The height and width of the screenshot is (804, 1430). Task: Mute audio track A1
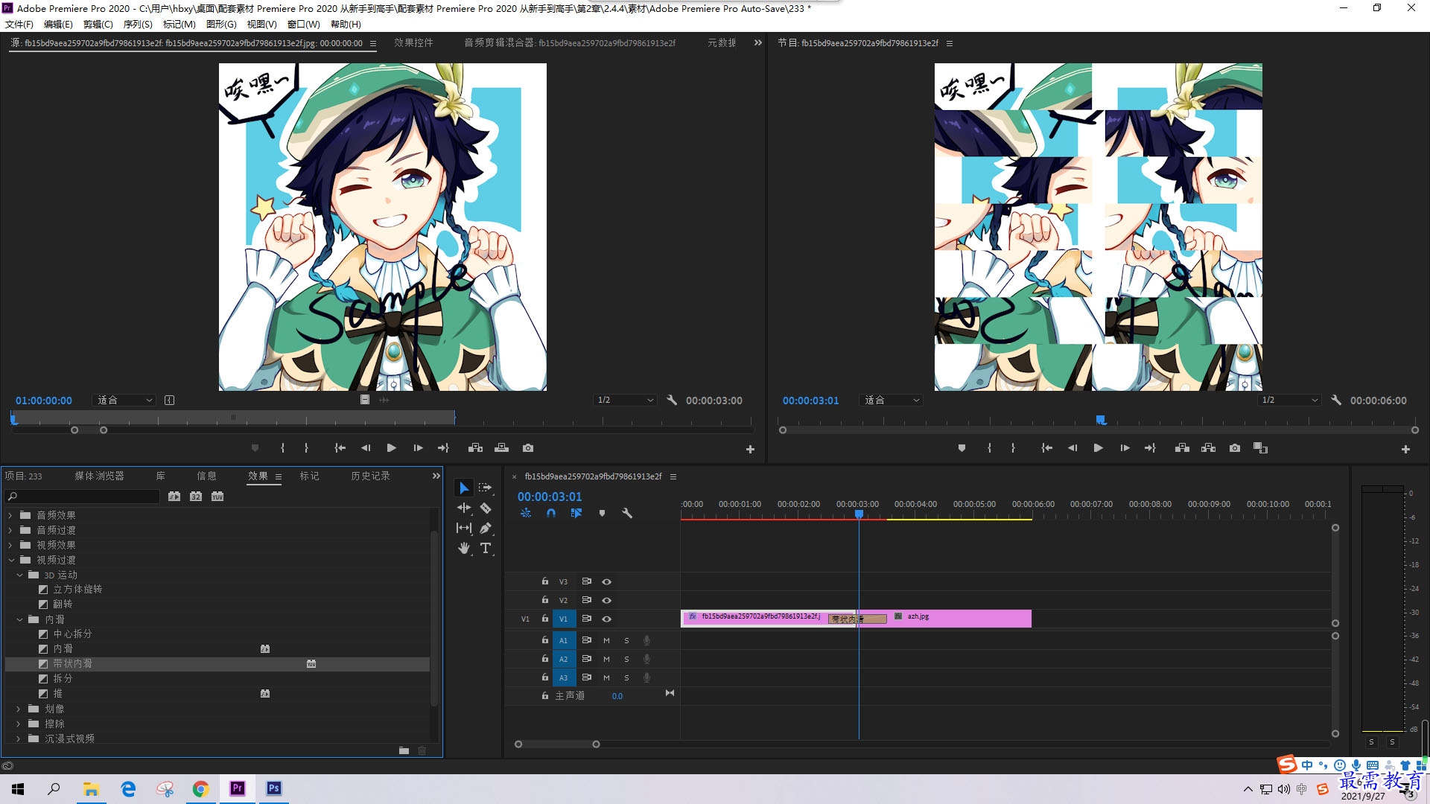click(x=606, y=640)
